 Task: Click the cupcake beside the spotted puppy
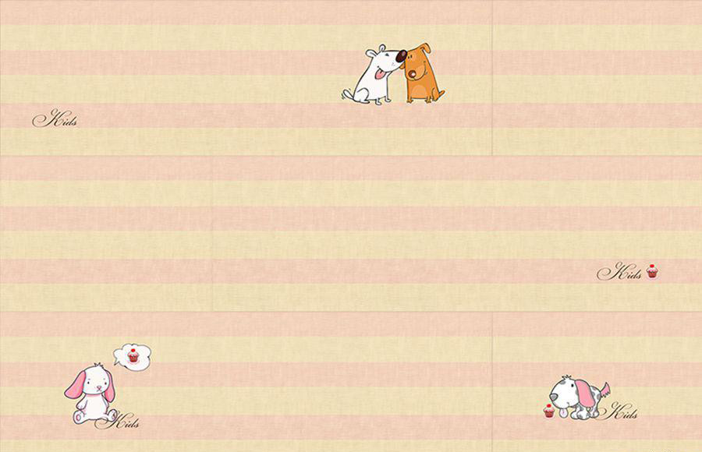(549, 411)
